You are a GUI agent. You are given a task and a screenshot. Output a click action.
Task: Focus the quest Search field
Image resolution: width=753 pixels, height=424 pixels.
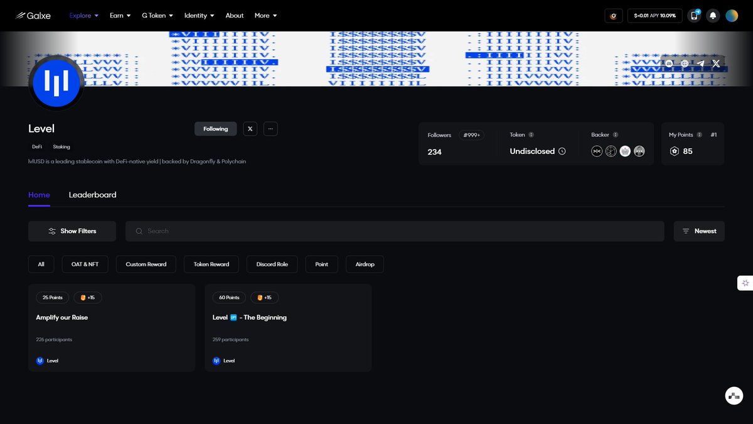(395, 231)
